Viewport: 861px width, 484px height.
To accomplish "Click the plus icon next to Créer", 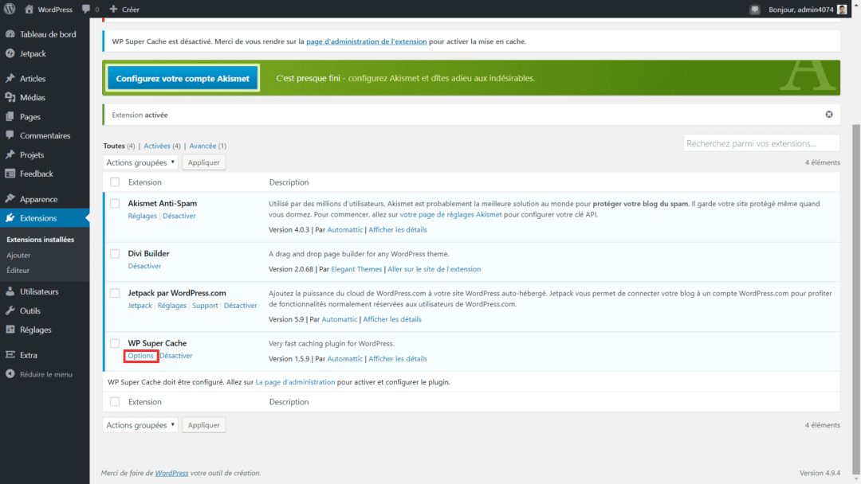I will (113, 9).
